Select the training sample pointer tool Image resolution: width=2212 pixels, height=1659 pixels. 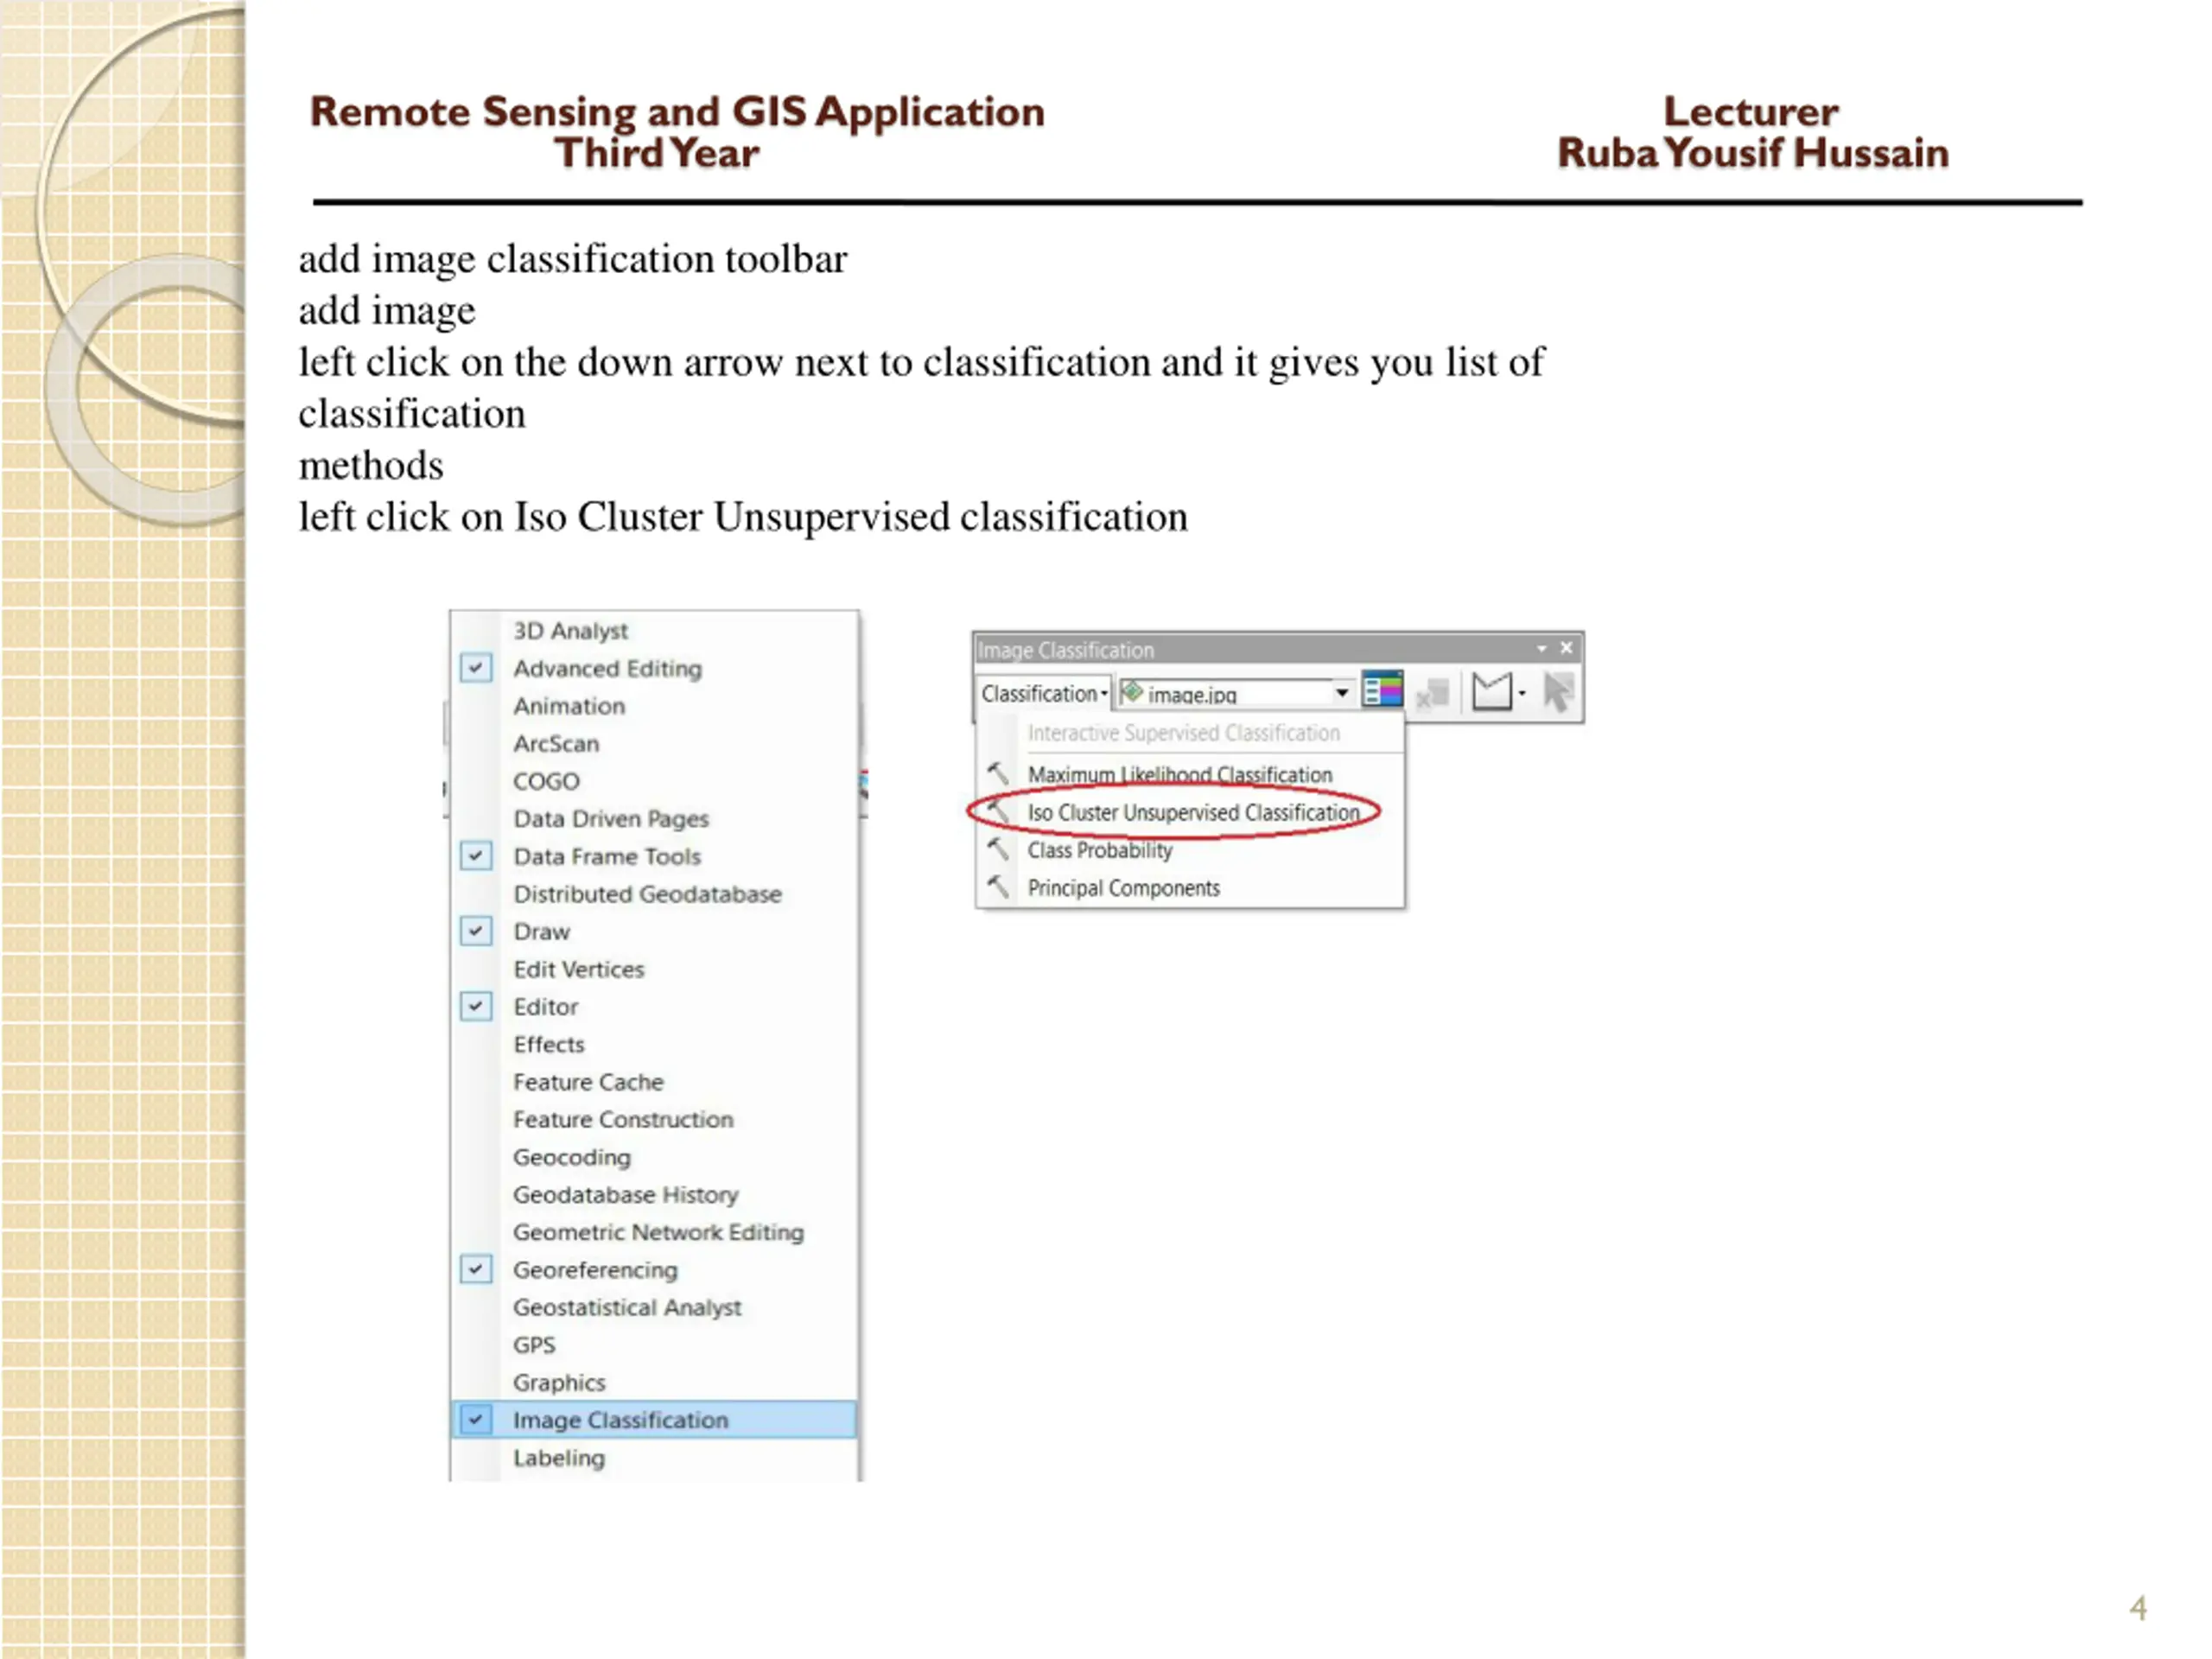(x=1558, y=691)
